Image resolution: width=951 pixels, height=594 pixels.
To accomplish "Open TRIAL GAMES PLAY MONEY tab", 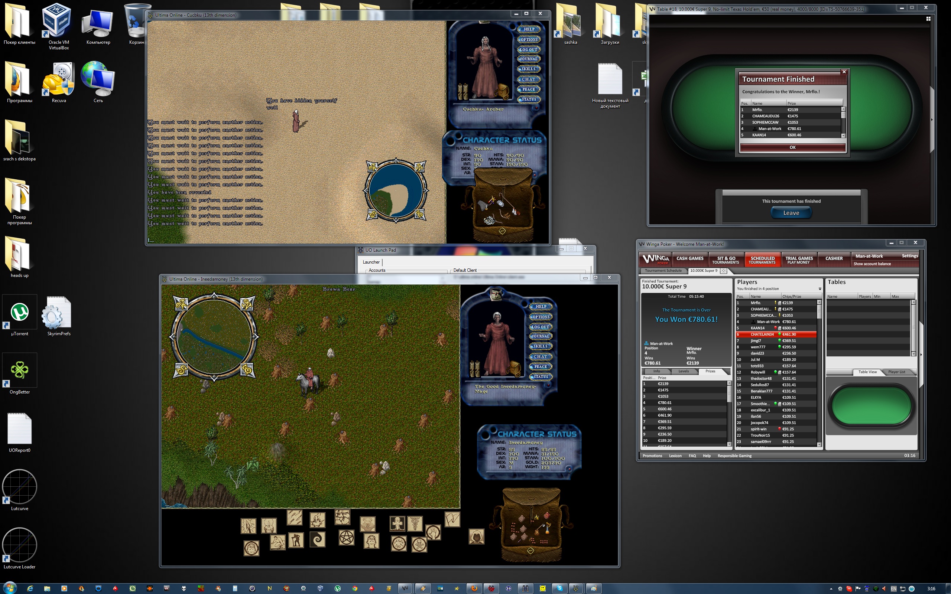I will click(x=799, y=260).
